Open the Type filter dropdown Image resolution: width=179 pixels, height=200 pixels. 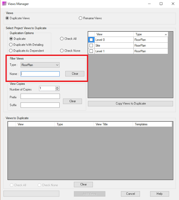pyautogui.click(x=40, y=65)
